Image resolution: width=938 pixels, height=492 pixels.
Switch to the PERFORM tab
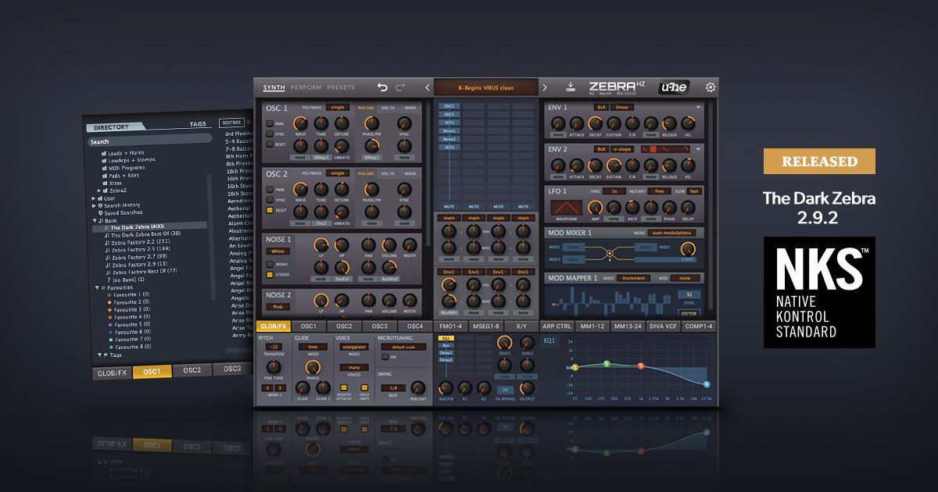[306, 87]
